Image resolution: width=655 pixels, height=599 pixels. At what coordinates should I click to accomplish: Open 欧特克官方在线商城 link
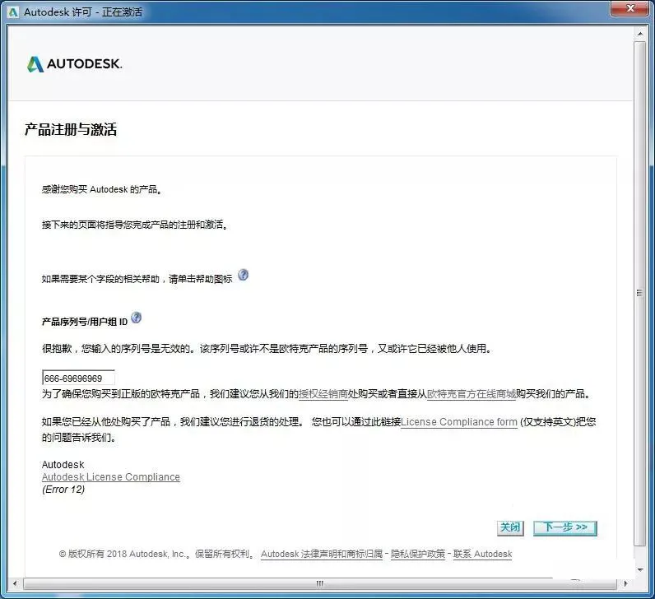pos(472,394)
